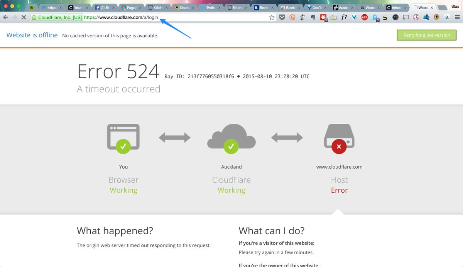Switch to the OneTab tab
This screenshot has width=463, height=267.
pyautogui.click(x=317, y=7)
